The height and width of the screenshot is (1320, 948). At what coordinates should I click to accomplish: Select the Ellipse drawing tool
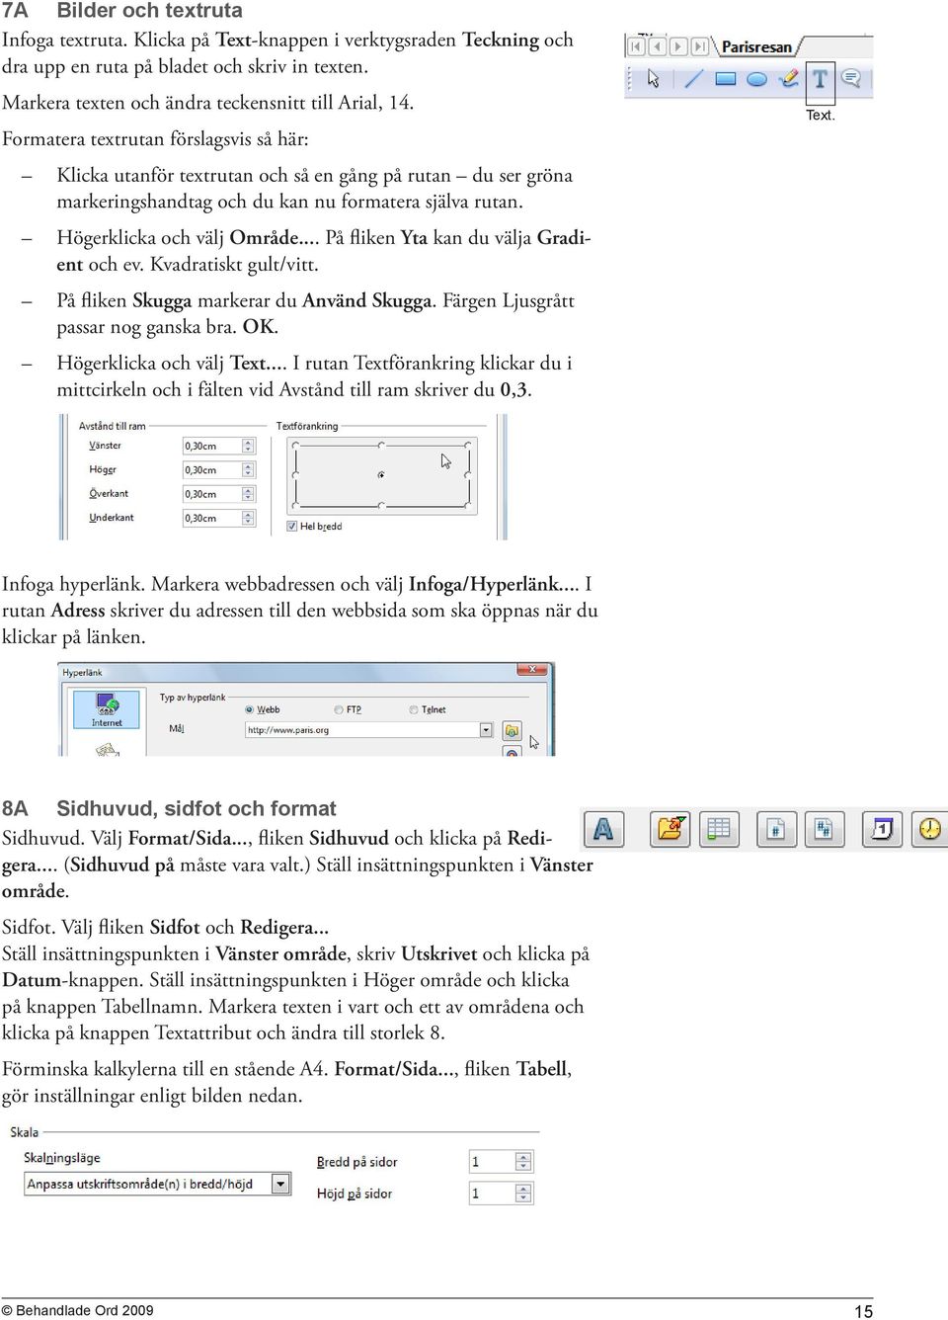point(756,79)
